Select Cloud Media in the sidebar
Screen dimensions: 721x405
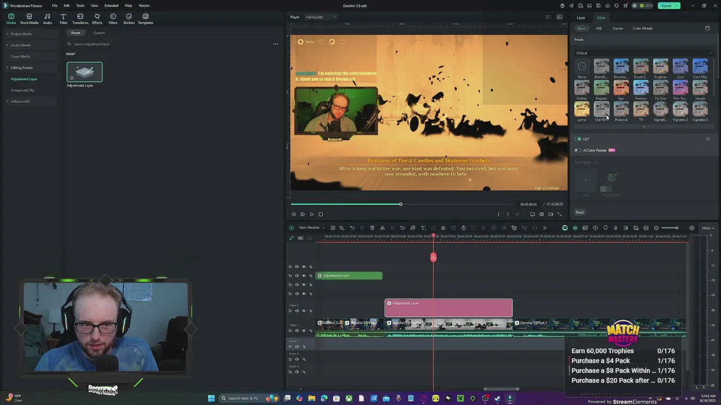[20, 56]
